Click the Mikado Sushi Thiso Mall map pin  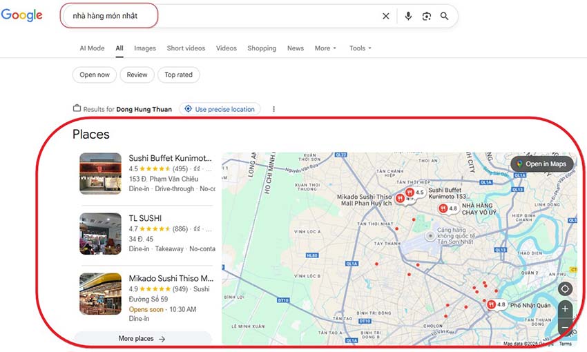(x=400, y=199)
